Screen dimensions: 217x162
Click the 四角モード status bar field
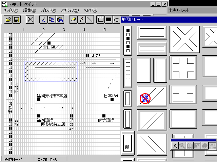pos(17,159)
